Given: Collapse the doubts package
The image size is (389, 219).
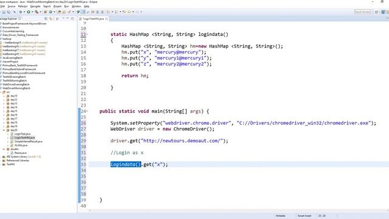Looking at the screenshot, I should (4, 149).
